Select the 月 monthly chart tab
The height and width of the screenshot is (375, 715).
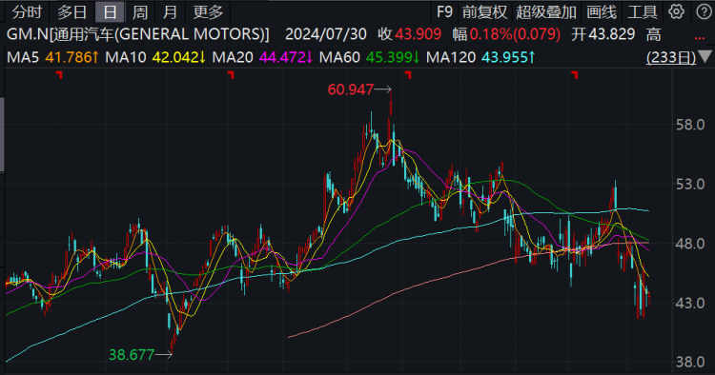pos(170,12)
